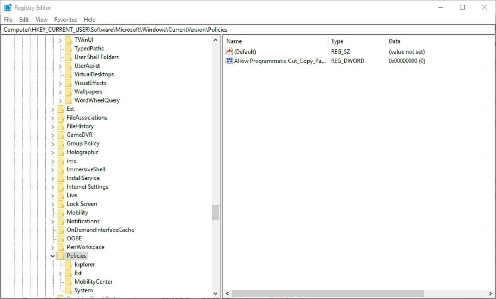Screen dimensions: 496x299
Task: Select the DWORD icon for Allow Programmatic Cut_Copy_Paste
Action: point(229,61)
